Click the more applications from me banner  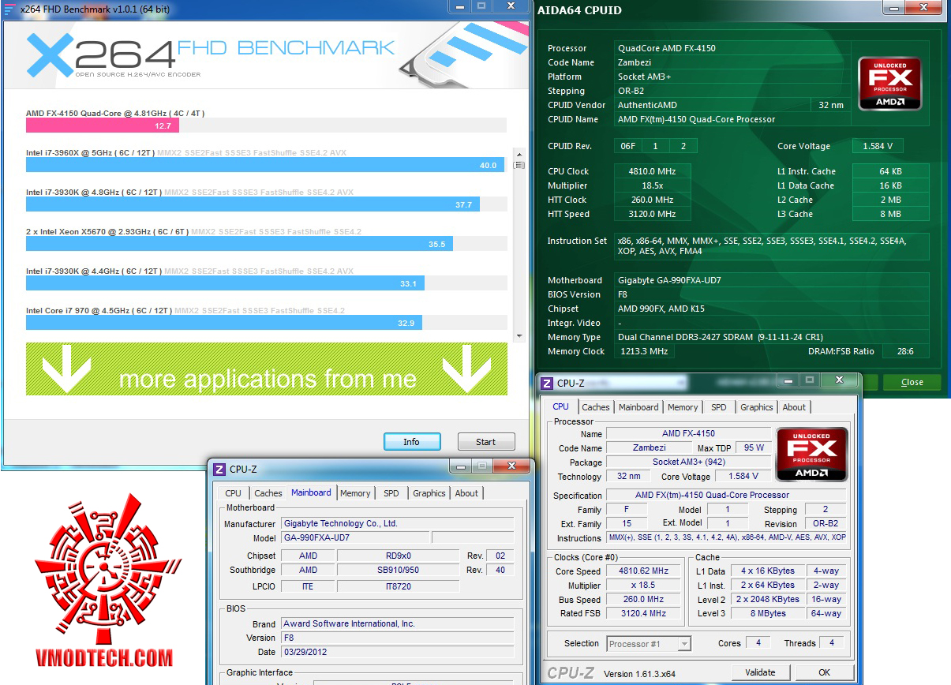[267, 369]
